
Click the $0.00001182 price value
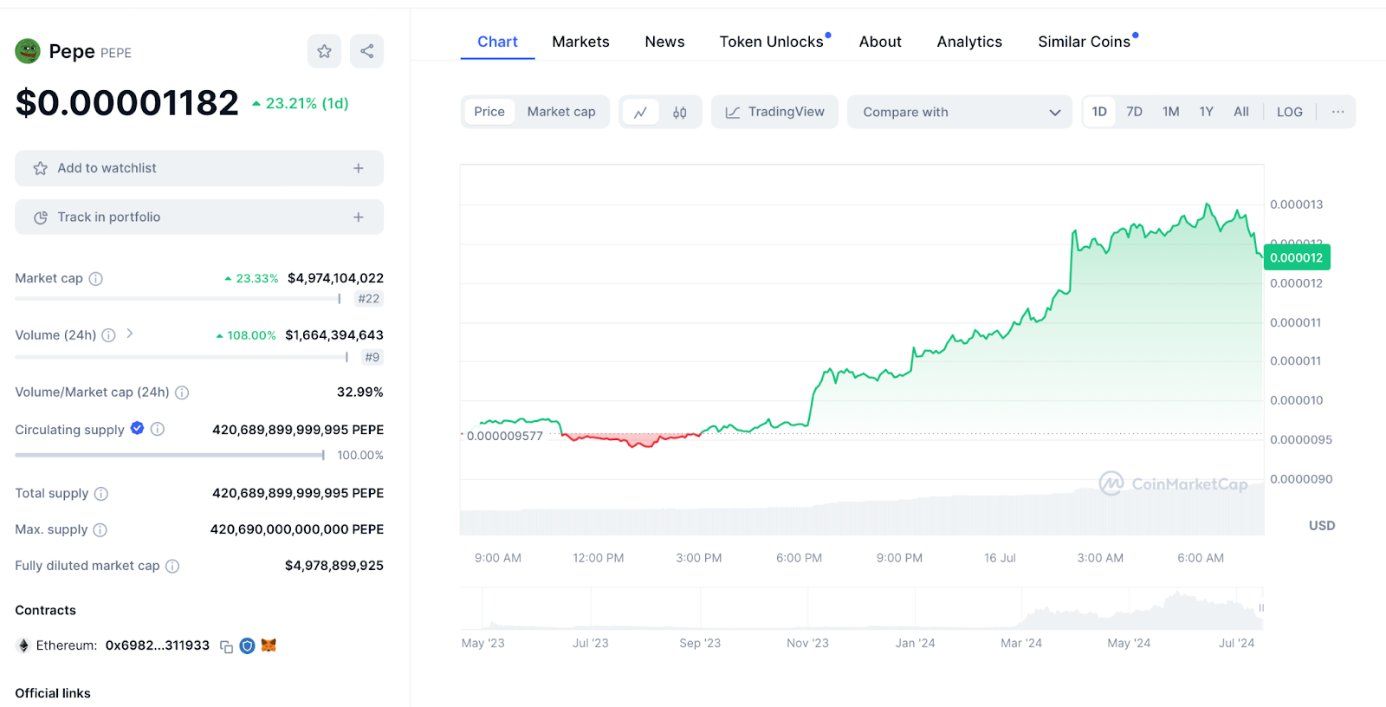point(126,103)
